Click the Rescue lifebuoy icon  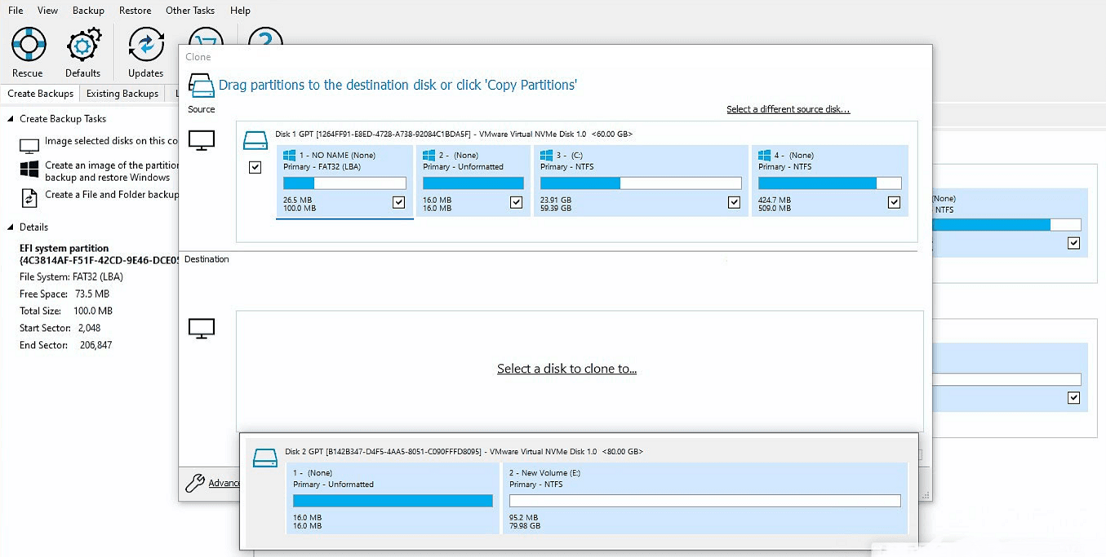pos(29,44)
